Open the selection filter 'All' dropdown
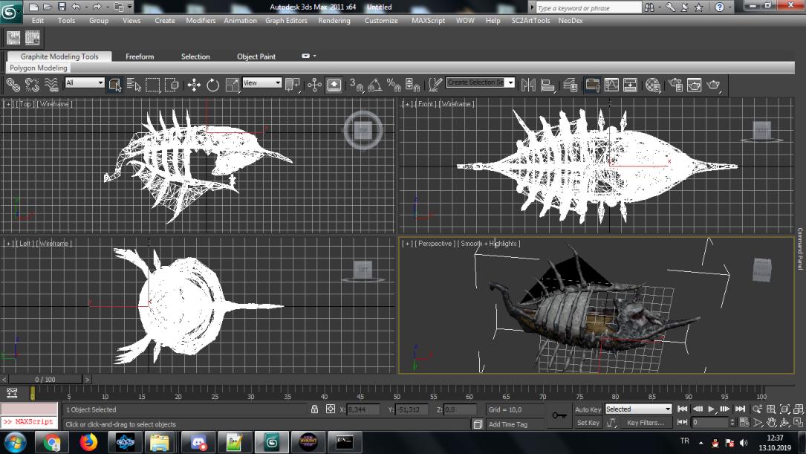 [85, 83]
